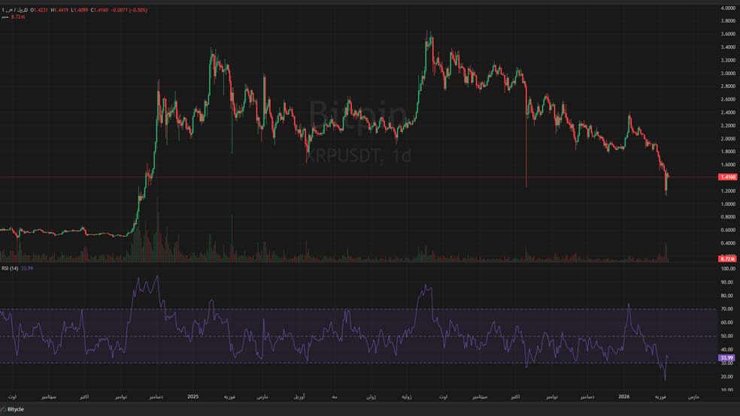Click the 50.00 level on RSI axis

pos(727,336)
